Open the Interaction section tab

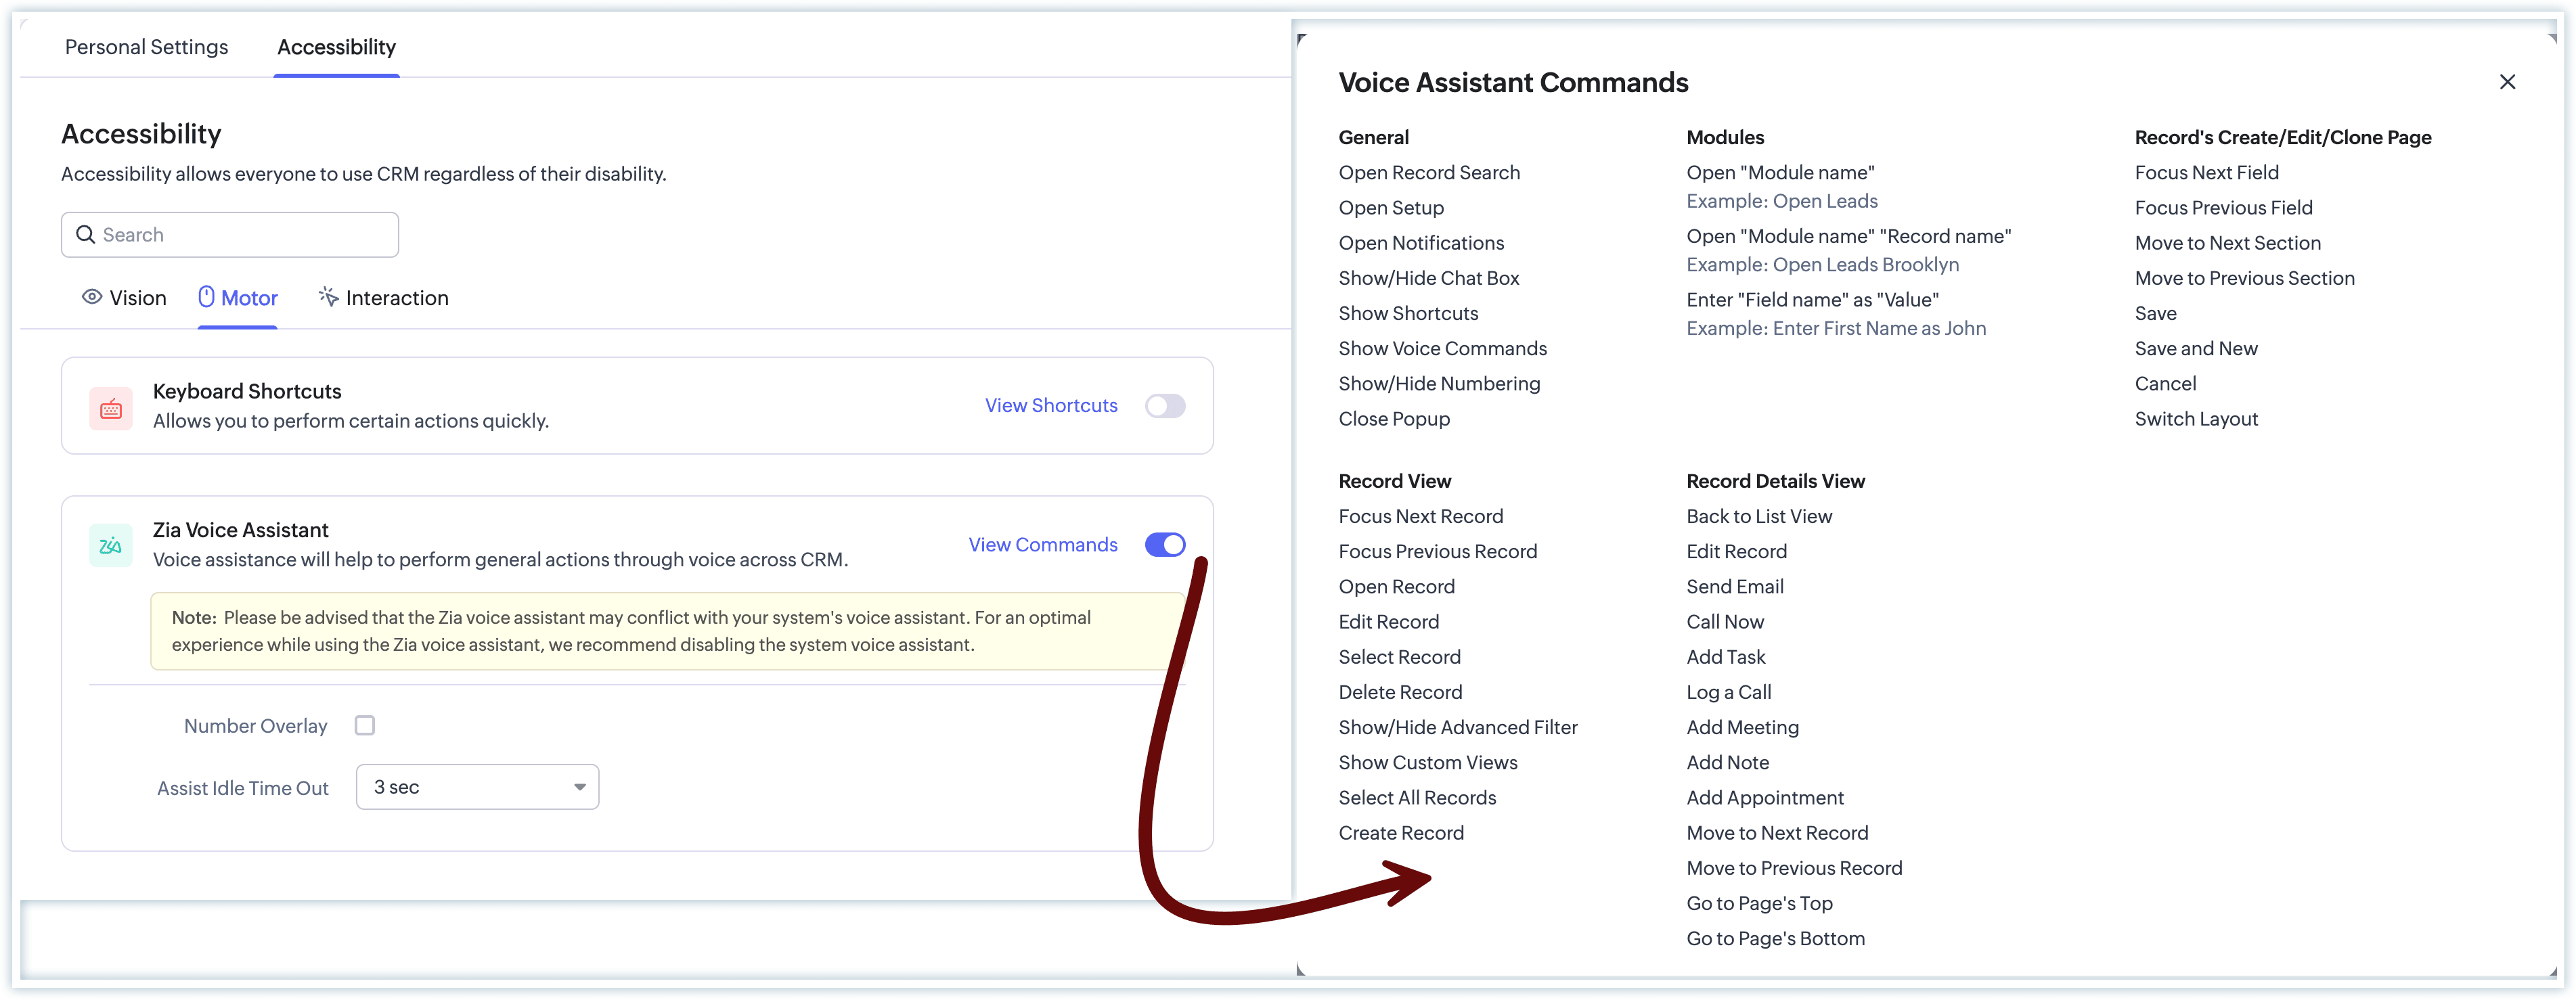pyautogui.click(x=396, y=298)
